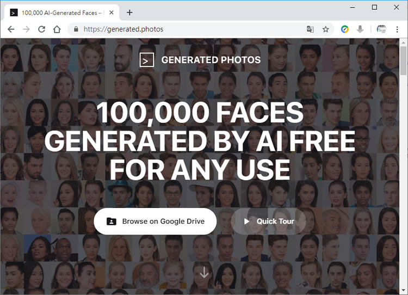
Task: Click the scroll-down arrow at page bottom
Action: (x=204, y=272)
